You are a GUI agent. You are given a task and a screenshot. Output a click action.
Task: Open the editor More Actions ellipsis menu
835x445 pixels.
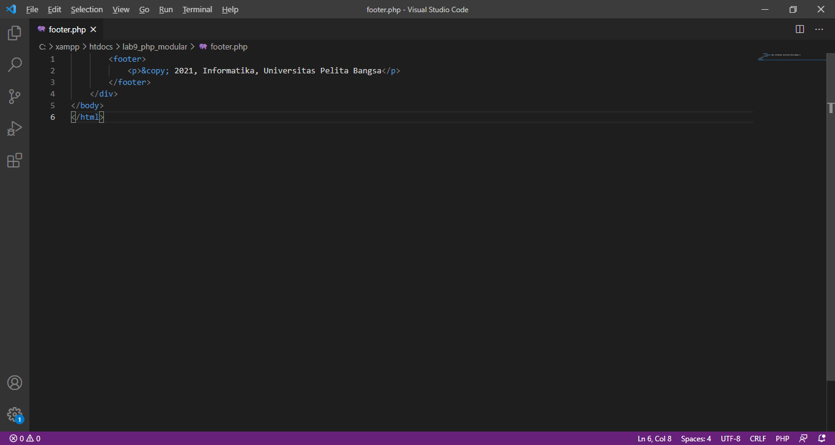pyautogui.click(x=819, y=29)
